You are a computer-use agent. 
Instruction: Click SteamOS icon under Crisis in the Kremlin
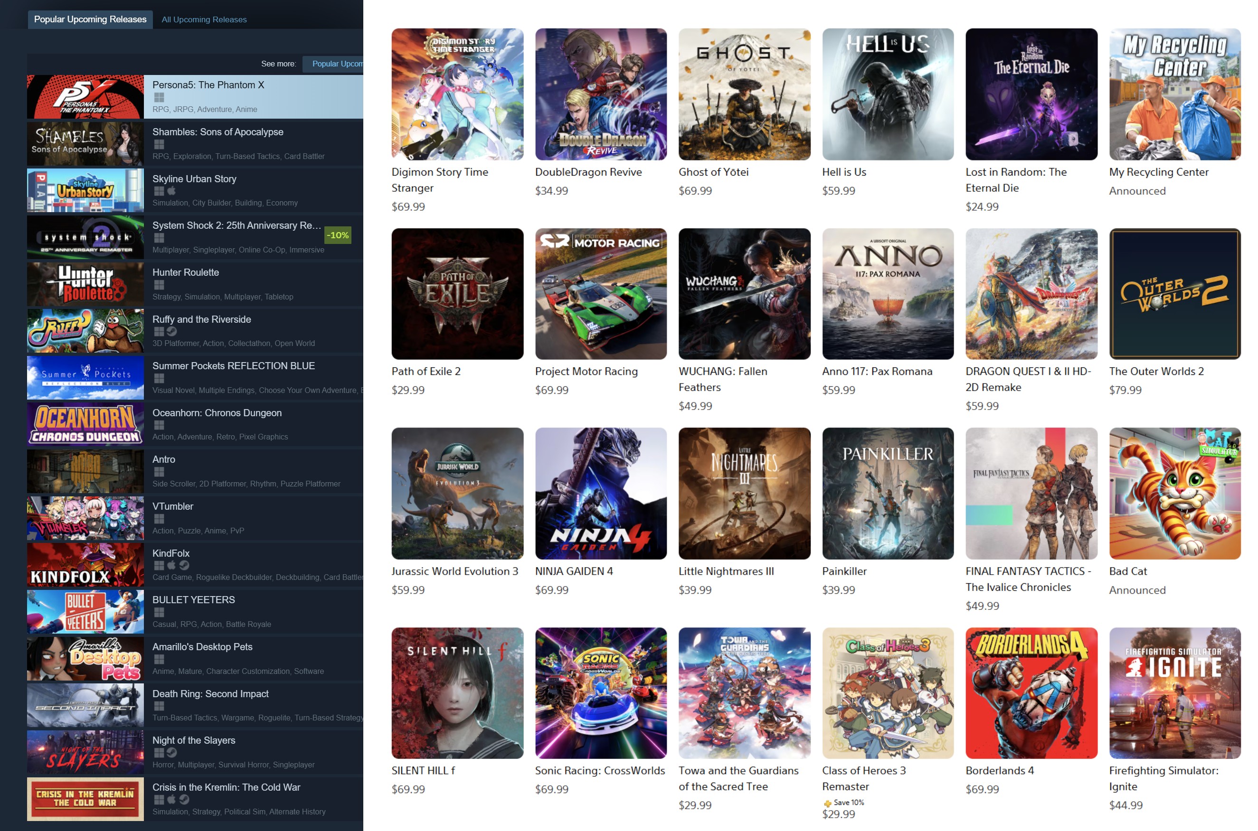click(x=184, y=799)
